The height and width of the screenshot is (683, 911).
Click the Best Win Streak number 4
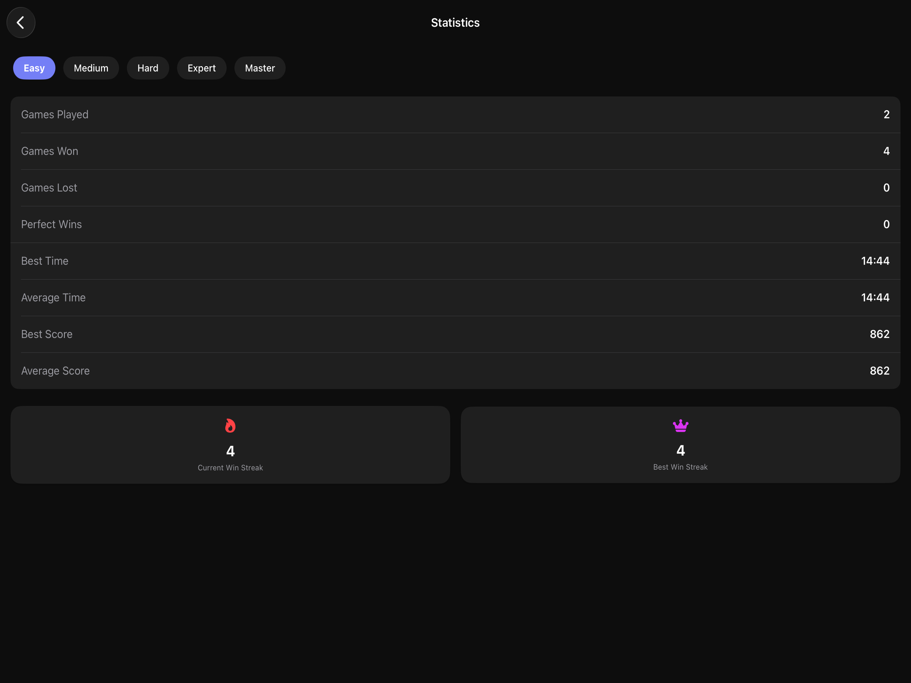pos(680,450)
